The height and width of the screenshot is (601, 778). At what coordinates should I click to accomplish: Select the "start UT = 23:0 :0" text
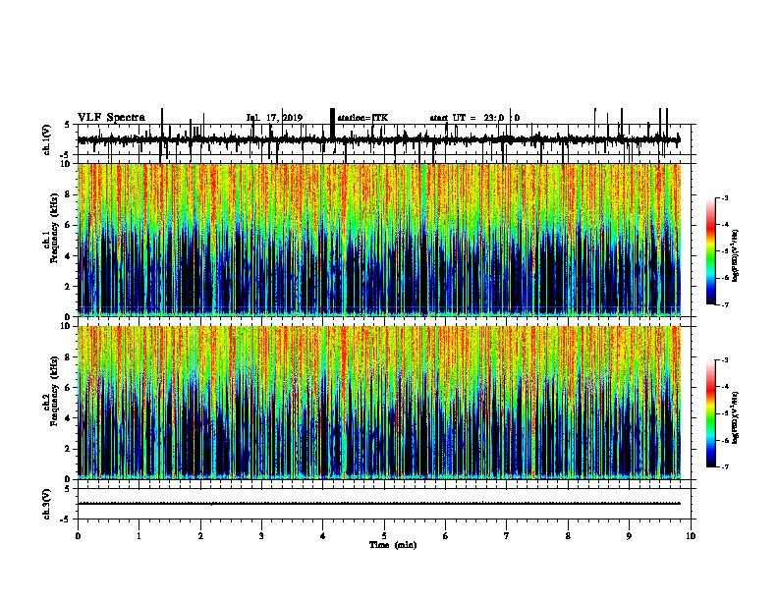pyautogui.click(x=474, y=118)
